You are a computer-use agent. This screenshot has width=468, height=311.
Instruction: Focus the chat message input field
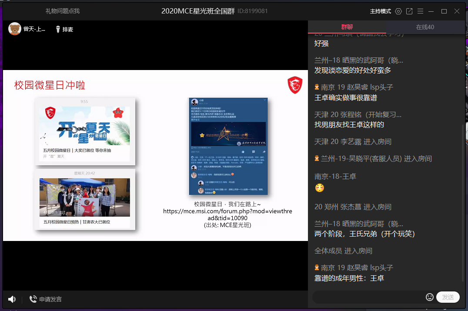[368, 297]
